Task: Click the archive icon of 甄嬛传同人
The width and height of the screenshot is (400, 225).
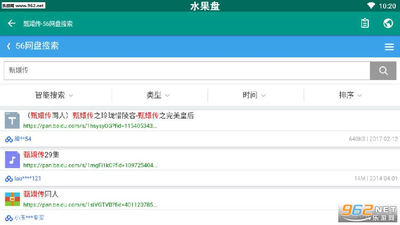Action: tap(12, 199)
